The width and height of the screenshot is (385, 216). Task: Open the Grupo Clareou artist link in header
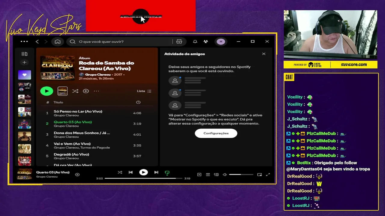pyautogui.click(x=98, y=74)
